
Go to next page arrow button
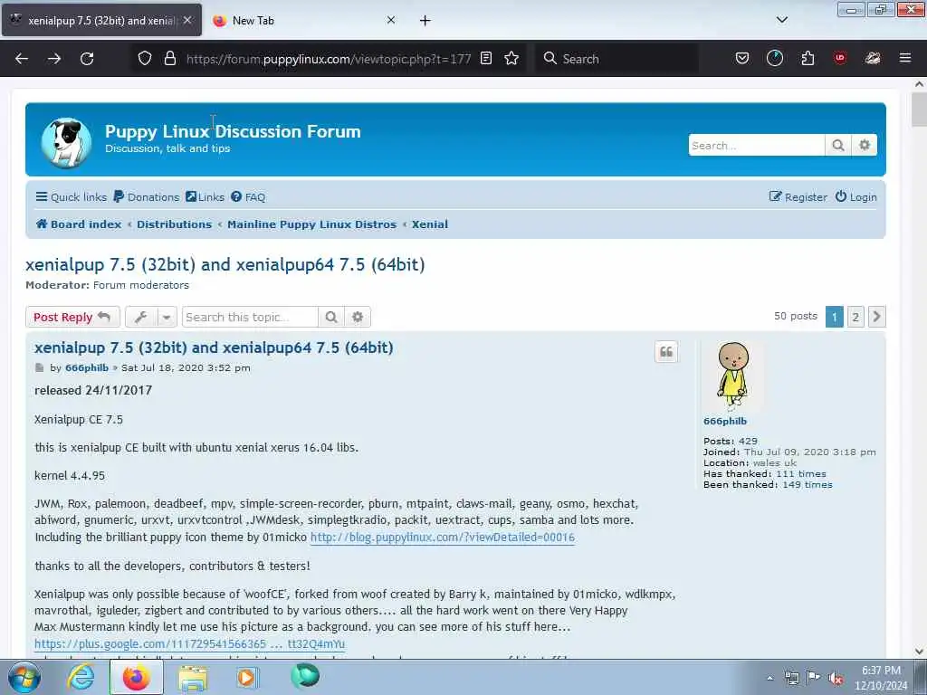[876, 317]
